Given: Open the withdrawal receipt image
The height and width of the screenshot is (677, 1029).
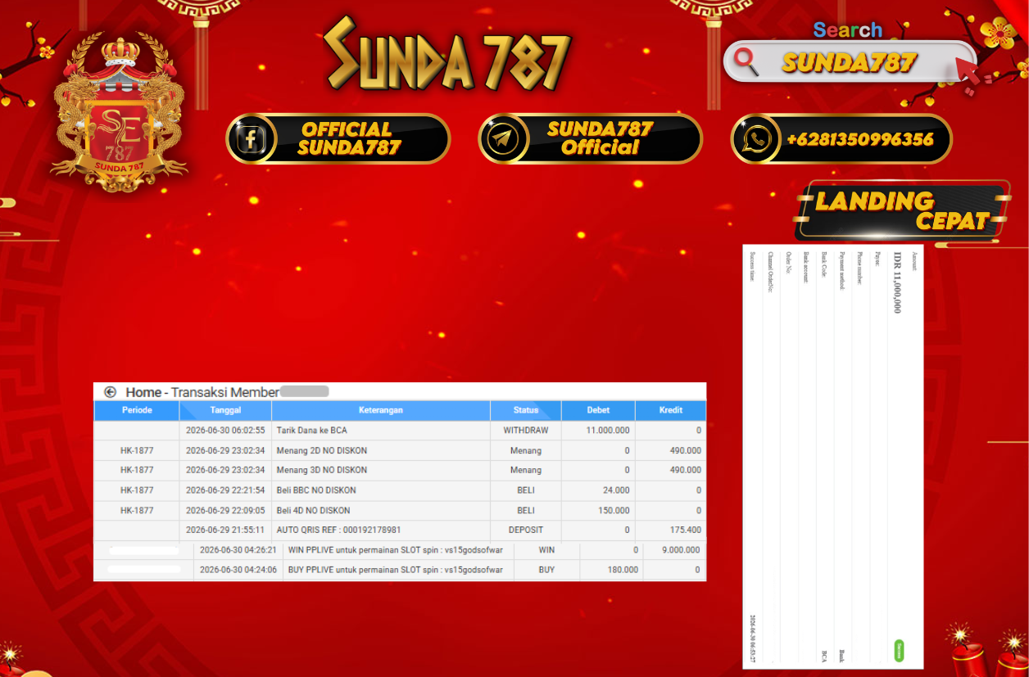Looking at the screenshot, I should (x=833, y=456).
